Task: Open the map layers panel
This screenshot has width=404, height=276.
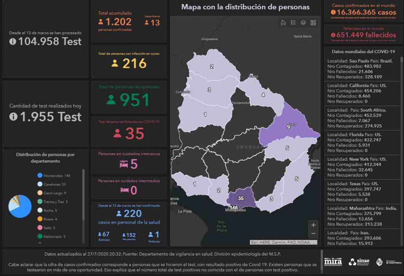Action: (x=304, y=23)
